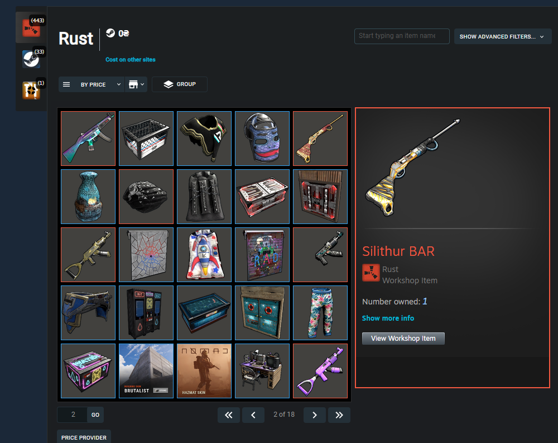Jump to the last page with the double-right arrow
The image size is (558, 443).
339,415
